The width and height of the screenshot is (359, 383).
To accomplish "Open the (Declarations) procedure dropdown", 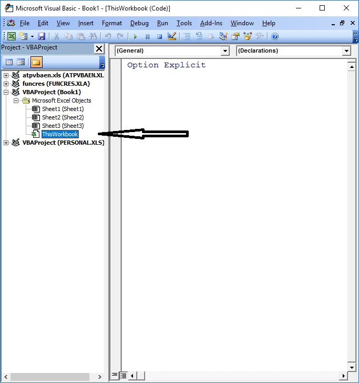I will click(346, 51).
